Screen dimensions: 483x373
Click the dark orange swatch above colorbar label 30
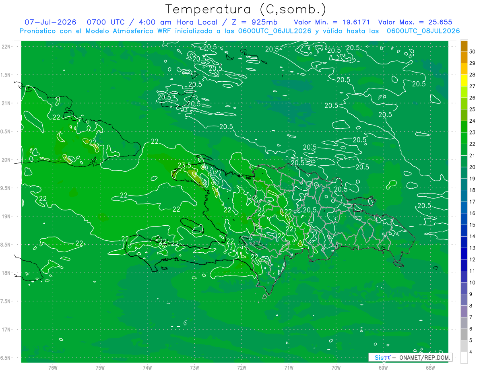pyautogui.click(x=464, y=46)
